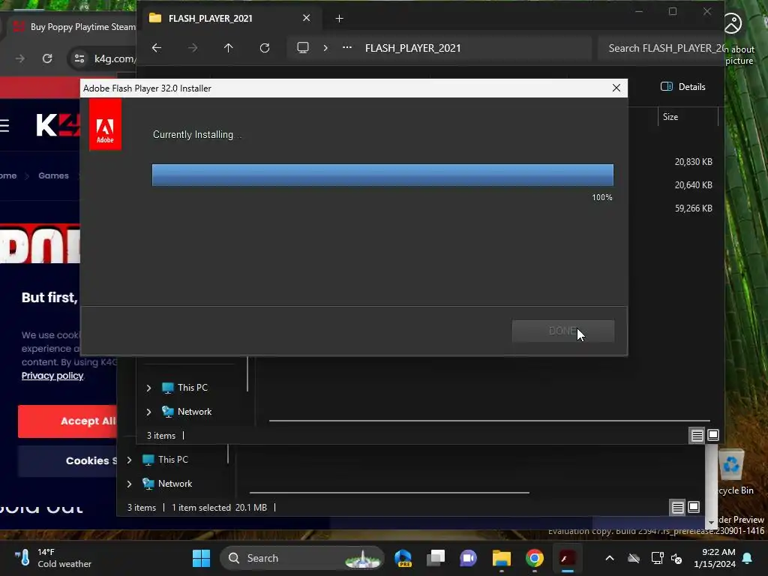Switch front Explorer to details list view
This screenshot has width=768, height=576.
pyautogui.click(x=697, y=435)
